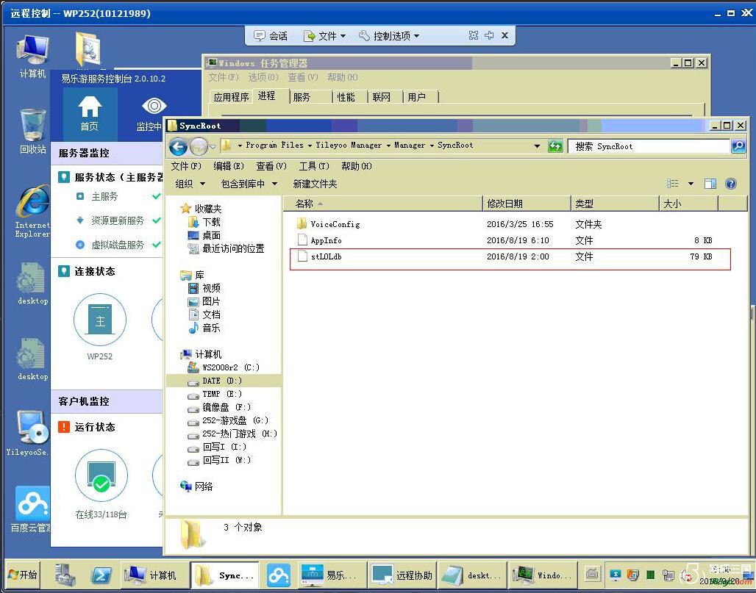
Task: Open the address bar history dropdown arrow
Action: click(537, 146)
